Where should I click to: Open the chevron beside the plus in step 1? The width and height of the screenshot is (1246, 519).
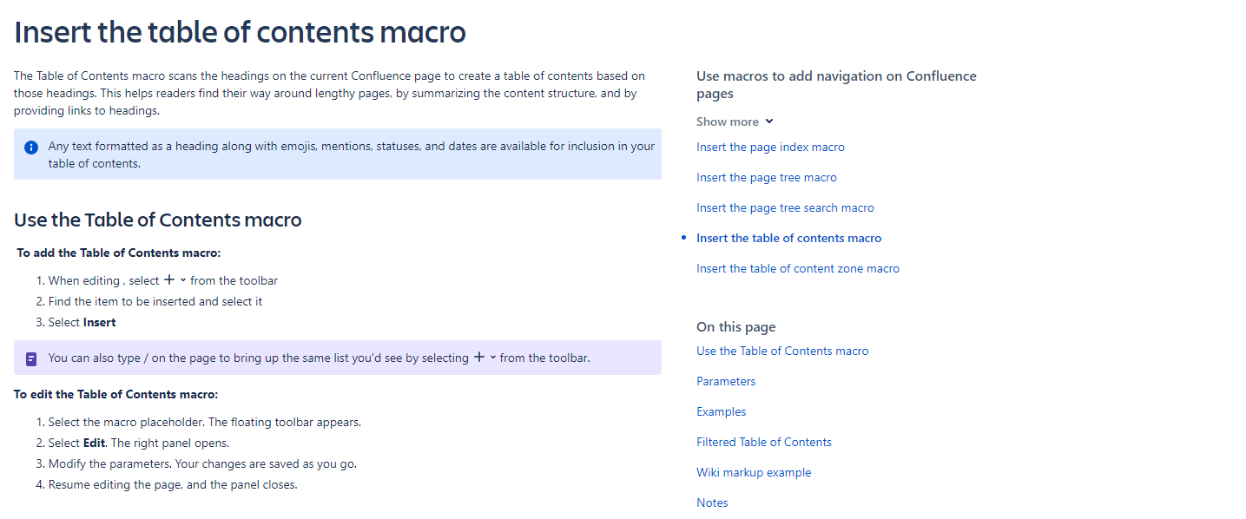182,280
